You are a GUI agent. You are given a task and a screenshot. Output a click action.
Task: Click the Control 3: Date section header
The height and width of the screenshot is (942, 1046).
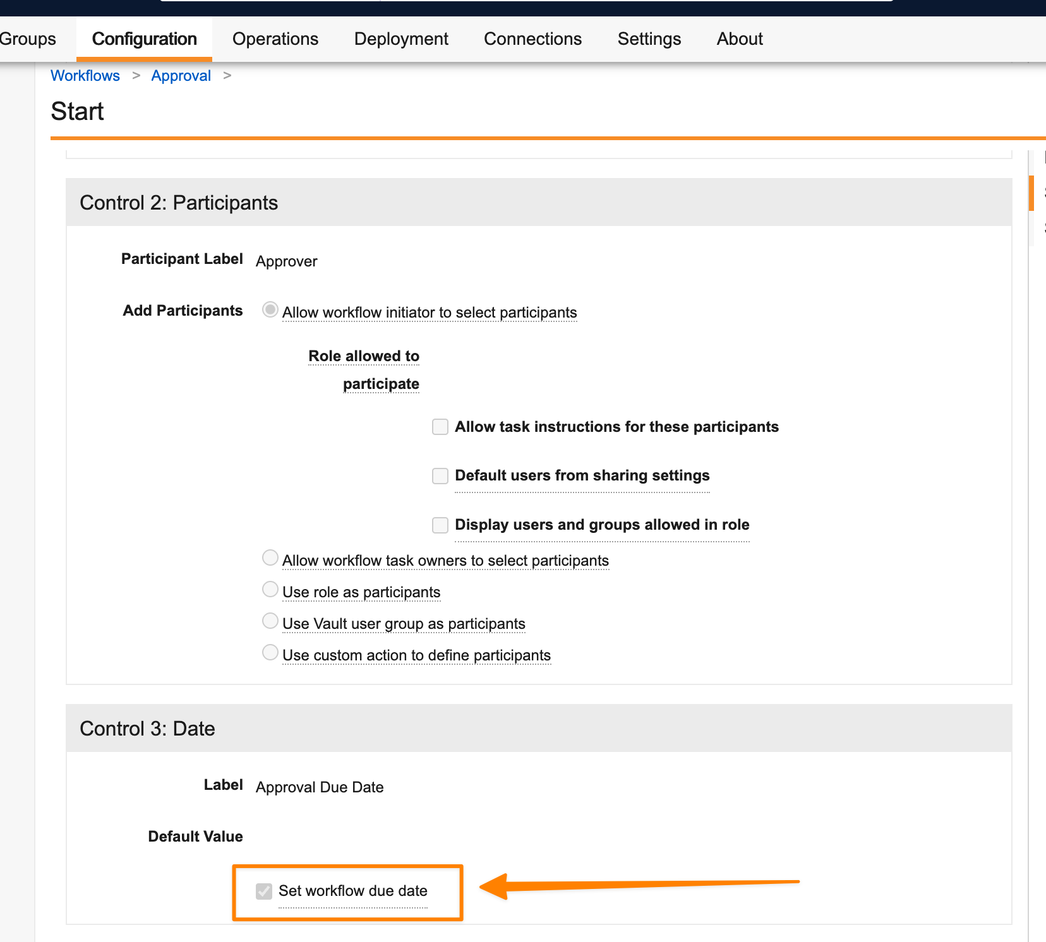[147, 729]
